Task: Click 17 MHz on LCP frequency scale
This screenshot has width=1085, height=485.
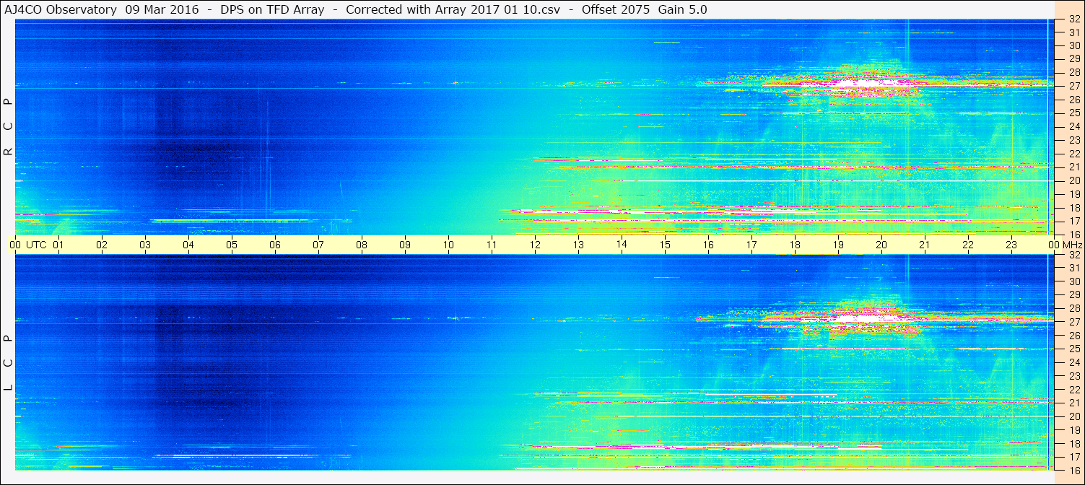Action: (1074, 457)
